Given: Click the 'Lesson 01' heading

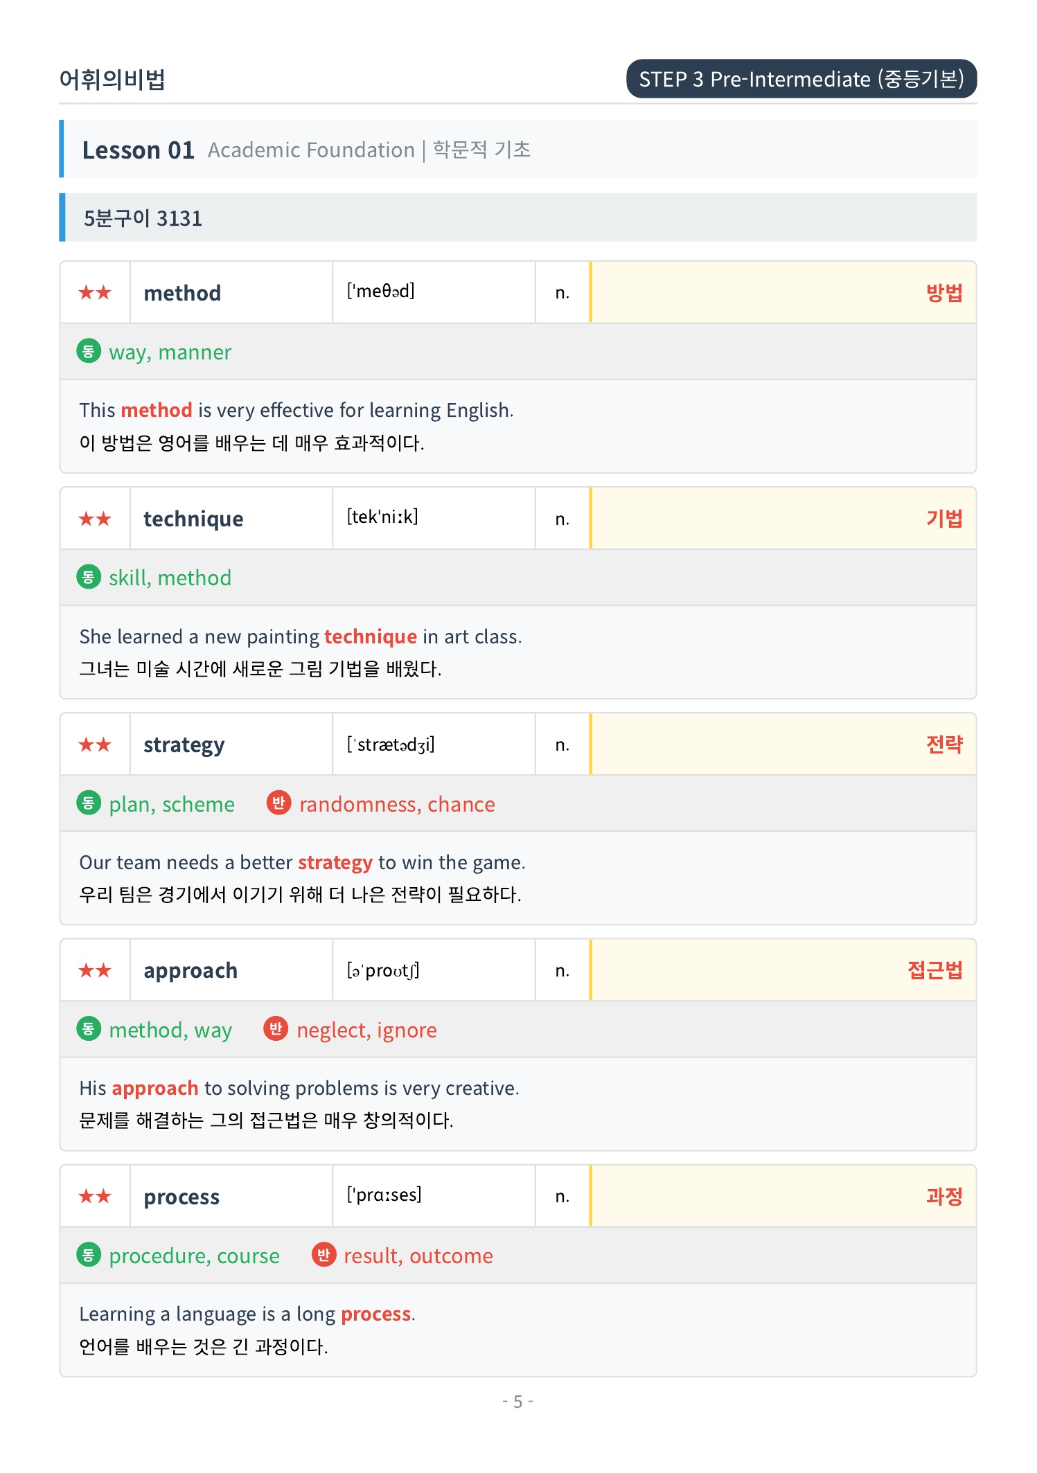Looking at the screenshot, I should coord(138,150).
